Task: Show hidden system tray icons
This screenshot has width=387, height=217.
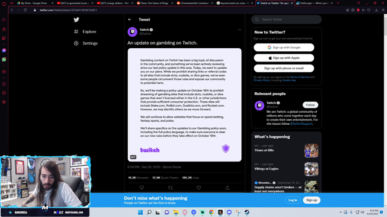Action: point(340,212)
